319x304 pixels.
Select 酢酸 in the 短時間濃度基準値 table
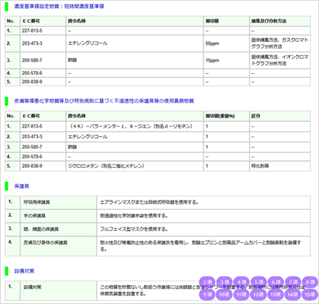pyautogui.click(x=135, y=60)
